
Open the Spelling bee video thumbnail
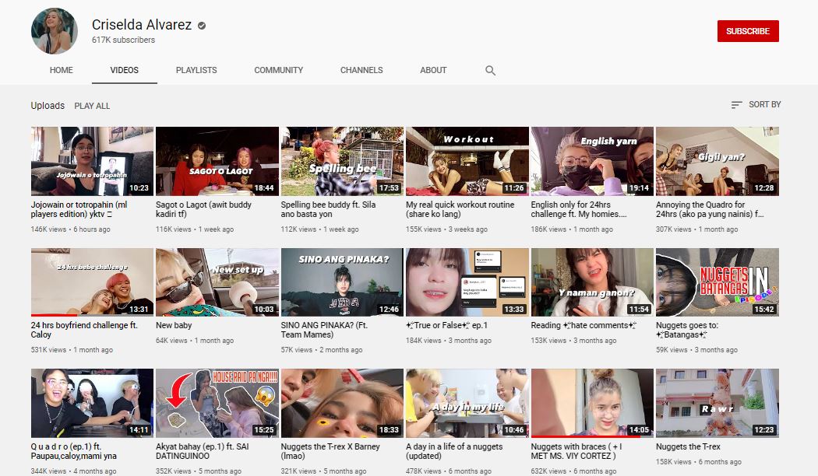[x=342, y=162]
